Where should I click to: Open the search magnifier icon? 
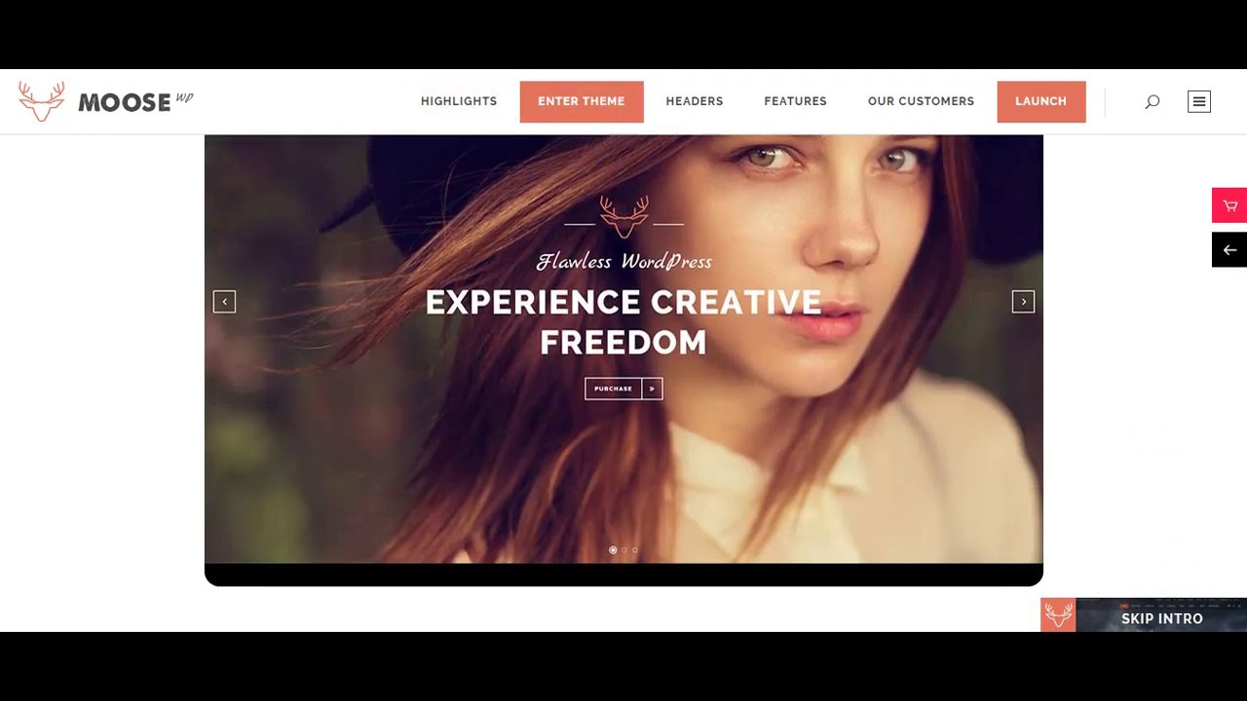1153,101
